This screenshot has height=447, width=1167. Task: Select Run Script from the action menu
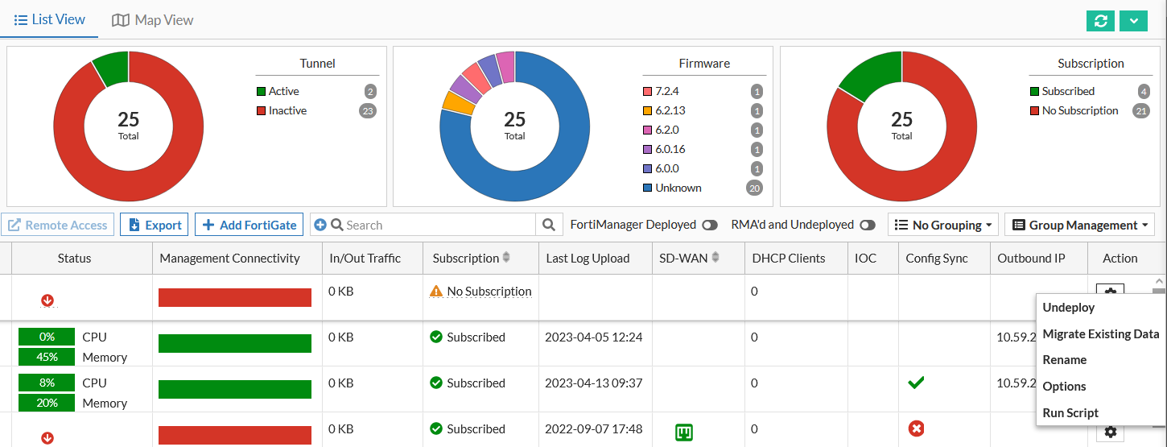pos(1070,412)
